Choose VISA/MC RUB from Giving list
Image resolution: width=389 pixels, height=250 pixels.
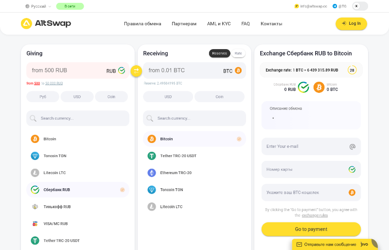(55, 224)
